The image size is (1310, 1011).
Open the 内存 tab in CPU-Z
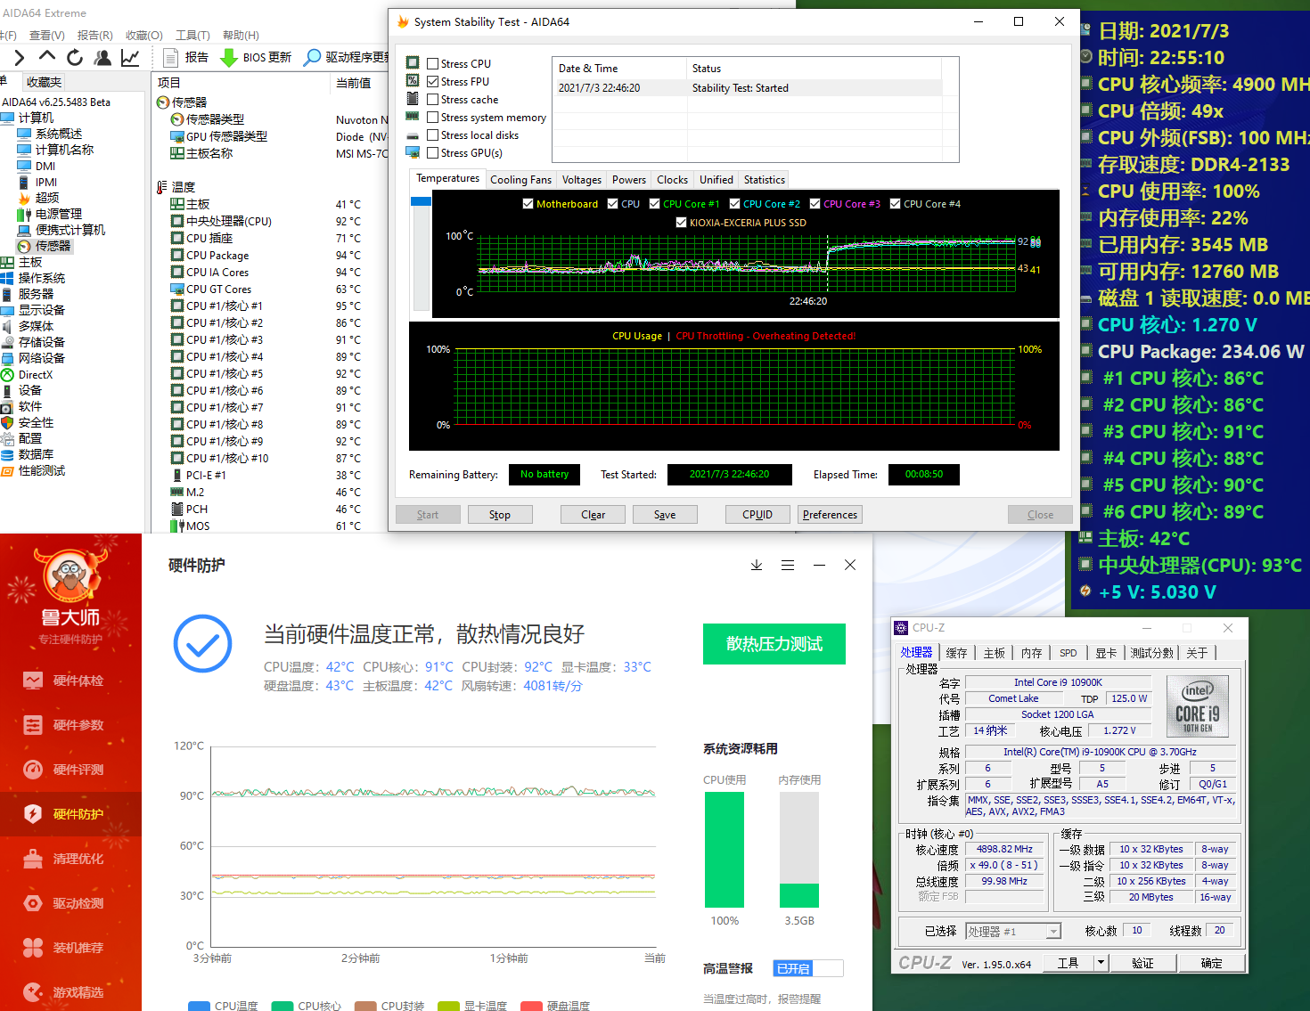[x=1031, y=653]
